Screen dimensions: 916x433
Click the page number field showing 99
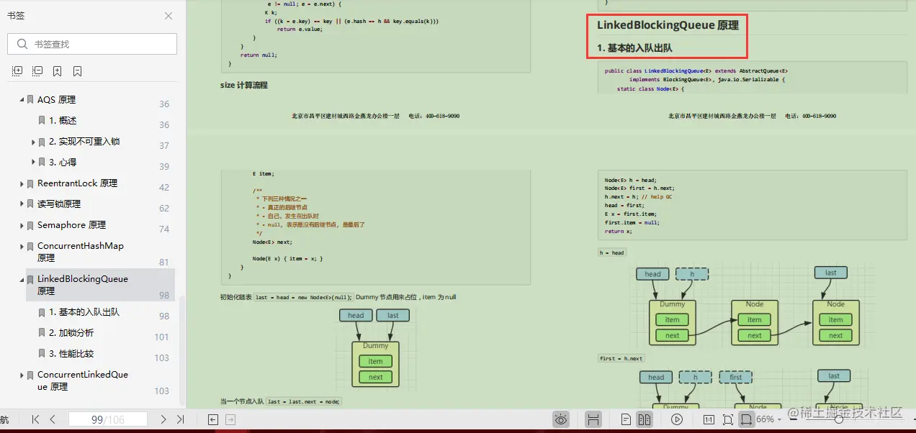click(108, 419)
